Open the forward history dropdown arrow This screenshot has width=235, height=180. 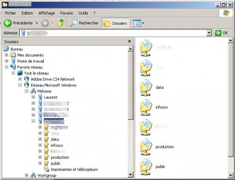click(53, 23)
